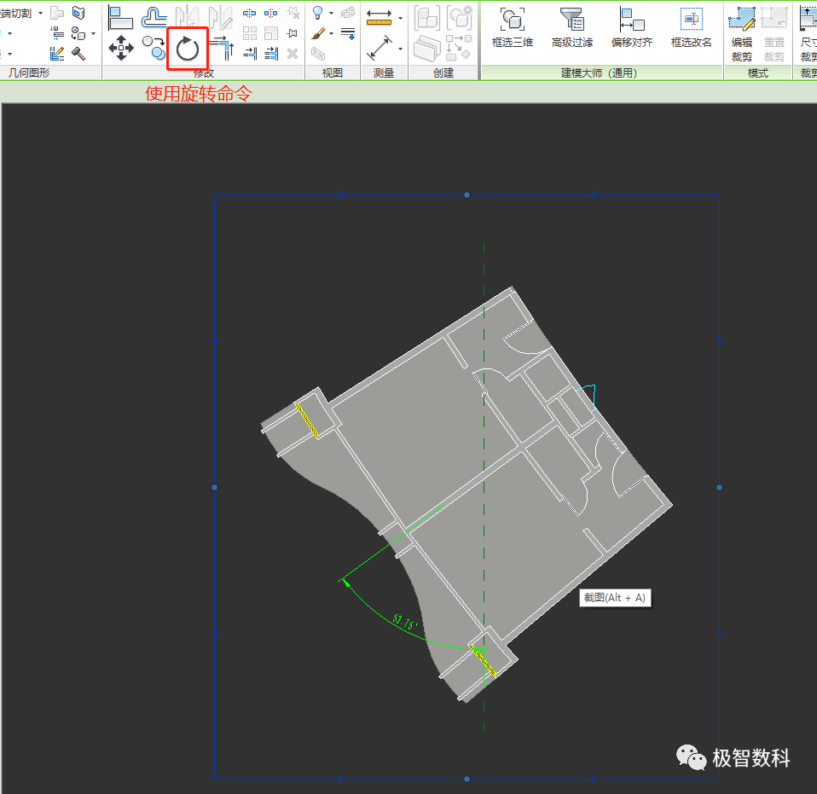Select the crop region's bottom midpoint handle
817x794 pixels.
[466, 780]
